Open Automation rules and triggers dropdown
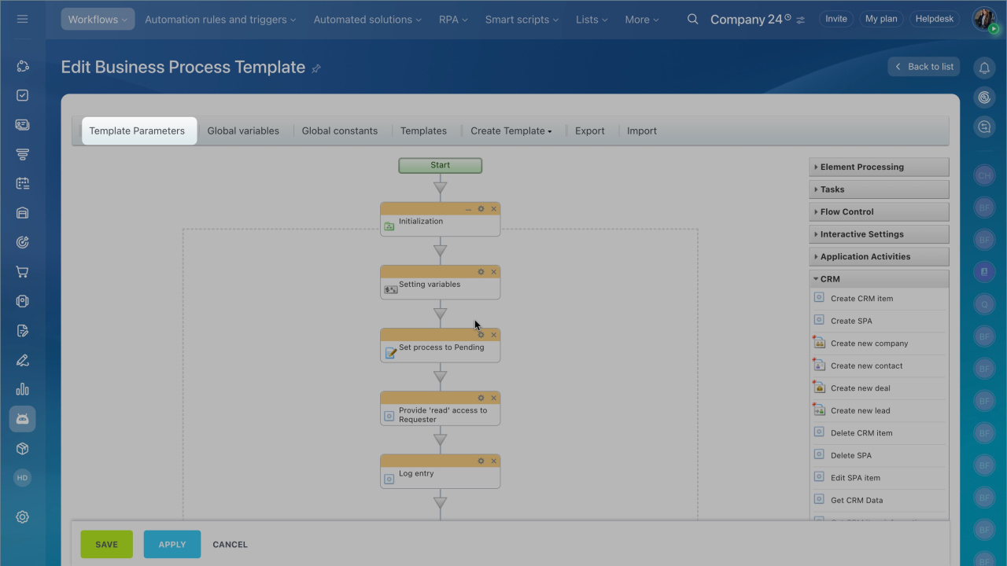Screen dimensions: 1007x566 click(x=220, y=19)
